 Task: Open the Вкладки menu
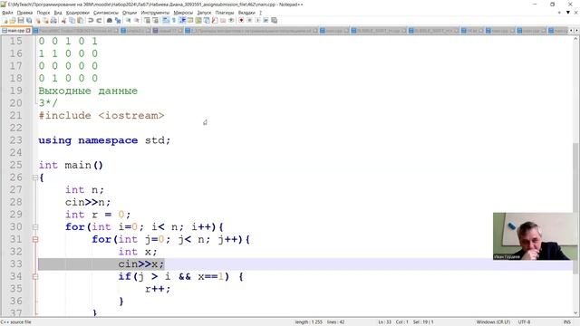click(x=246, y=13)
